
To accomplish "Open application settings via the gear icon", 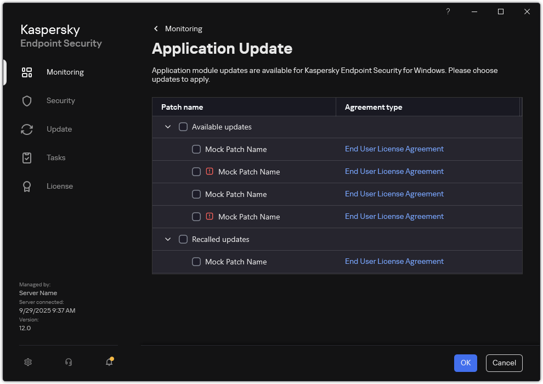I will click(27, 362).
